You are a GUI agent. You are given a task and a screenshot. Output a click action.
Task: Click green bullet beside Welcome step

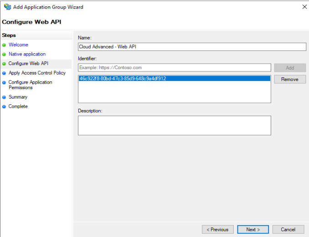4,45
